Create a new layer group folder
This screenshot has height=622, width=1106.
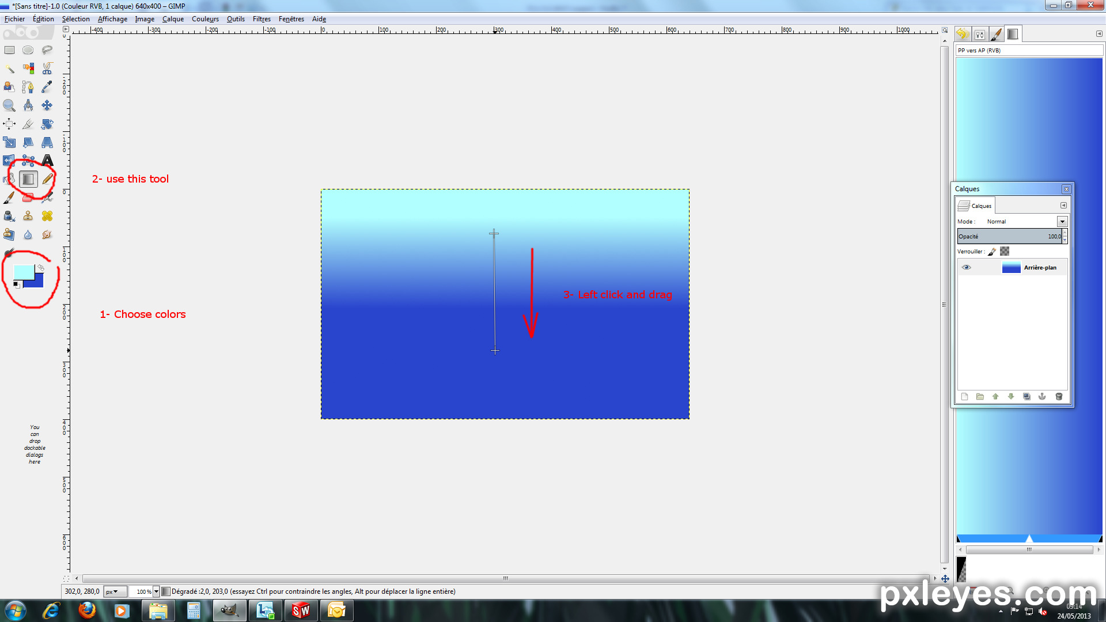click(x=980, y=396)
